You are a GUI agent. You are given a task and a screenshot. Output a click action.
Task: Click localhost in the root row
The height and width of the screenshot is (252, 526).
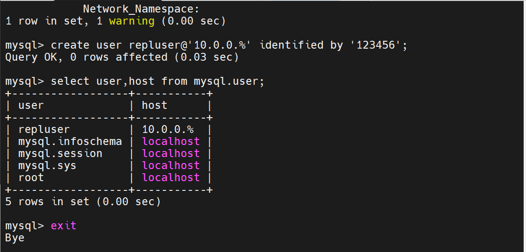pyautogui.click(x=171, y=178)
